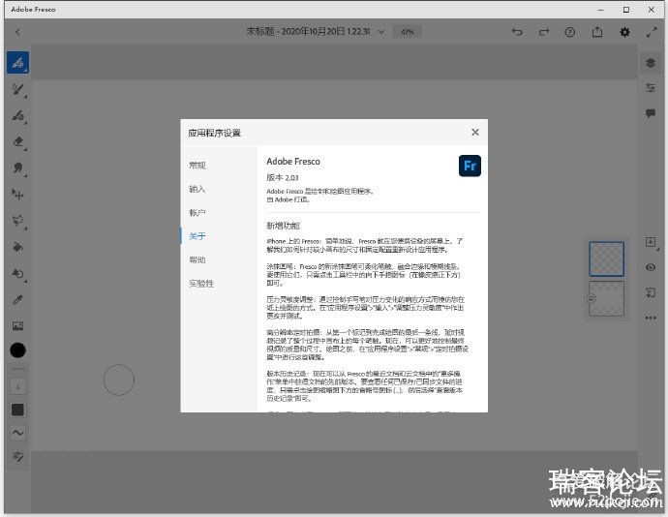Open the Share export icon
Screen dimensions: 668x517
point(597,32)
